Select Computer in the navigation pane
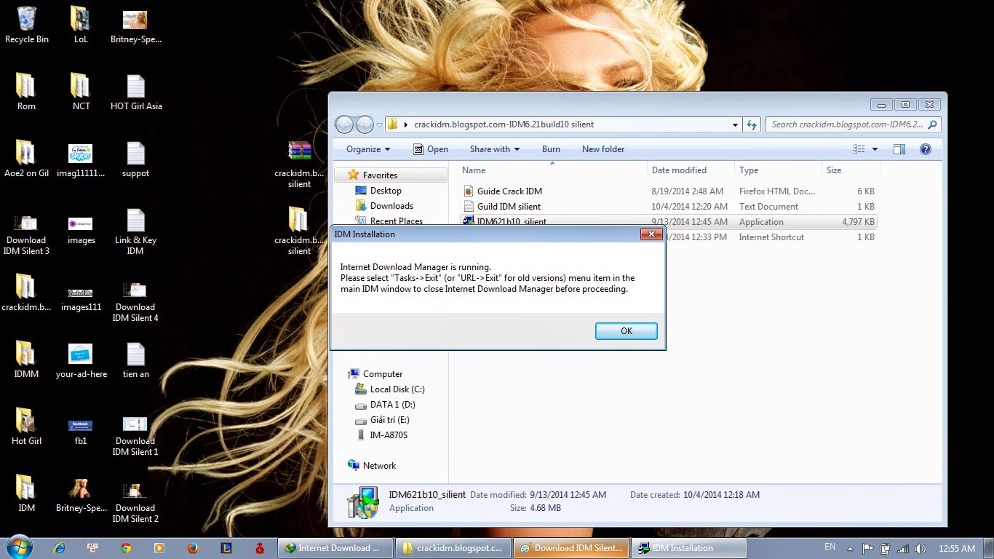Screen dimensions: 994x559 [x=383, y=374]
